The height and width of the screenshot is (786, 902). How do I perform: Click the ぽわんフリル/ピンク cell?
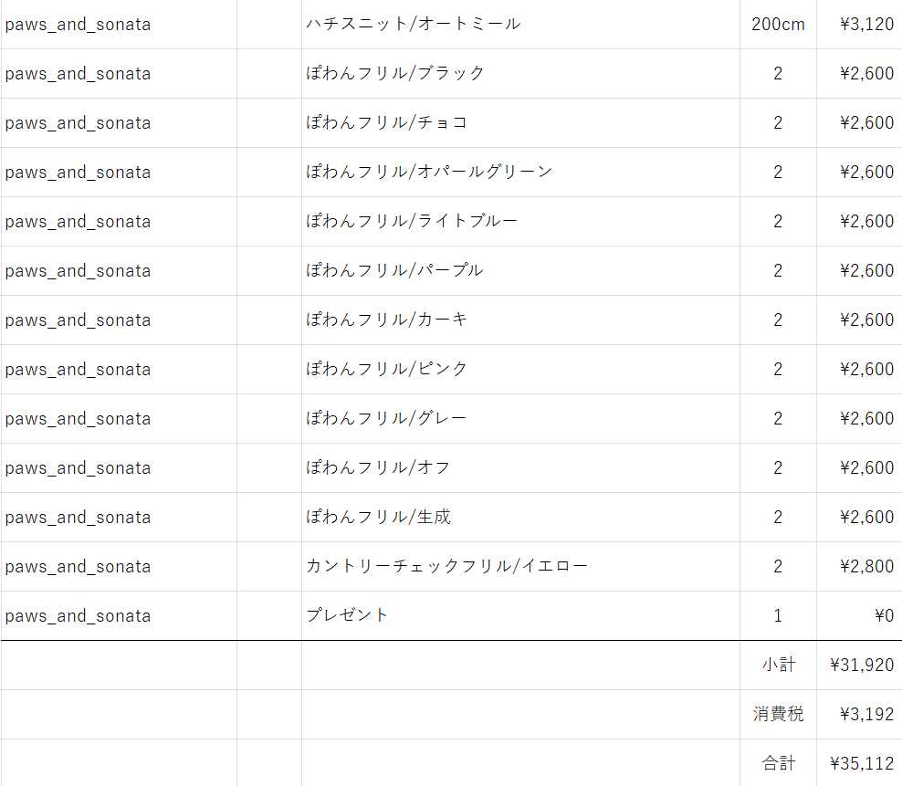tap(520, 370)
